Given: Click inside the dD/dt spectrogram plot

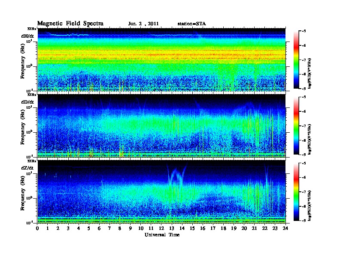Looking at the screenshot, I should 161,126.
